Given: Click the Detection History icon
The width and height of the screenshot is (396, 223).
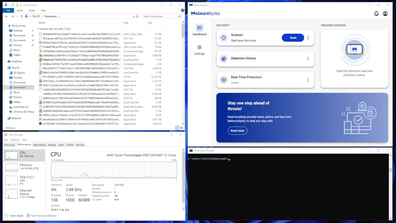Looking at the screenshot, I should [224, 59].
